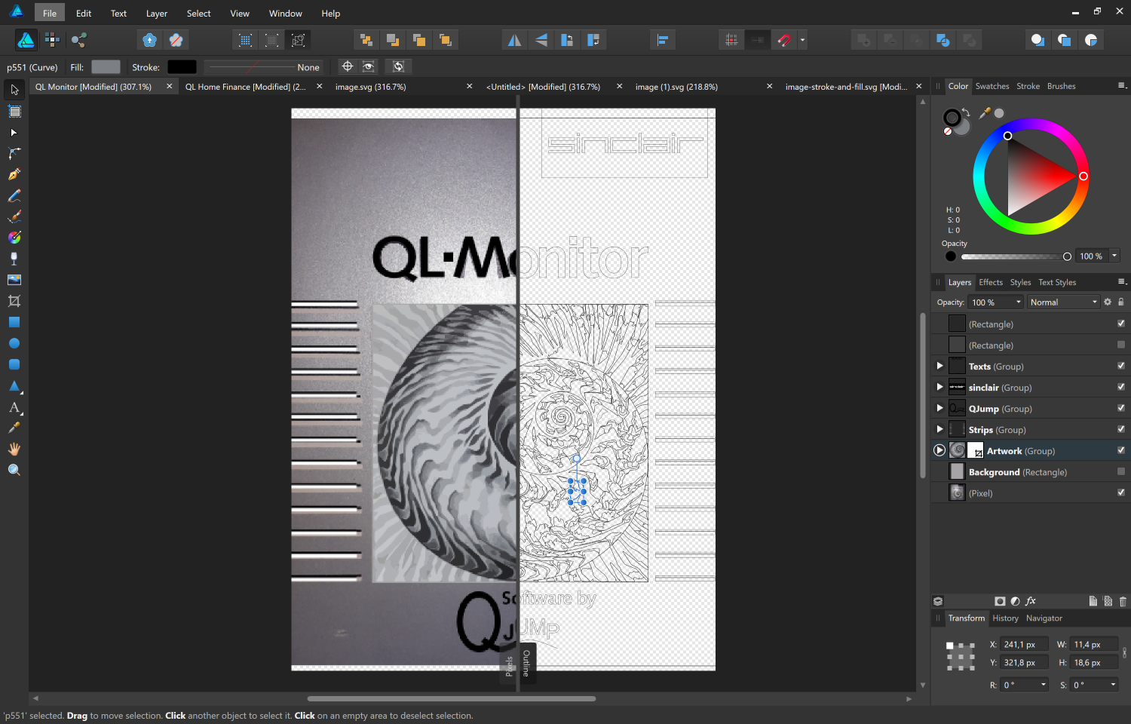This screenshot has width=1131, height=724.
Task: Select the Pen tool
Action: coord(14,175)
